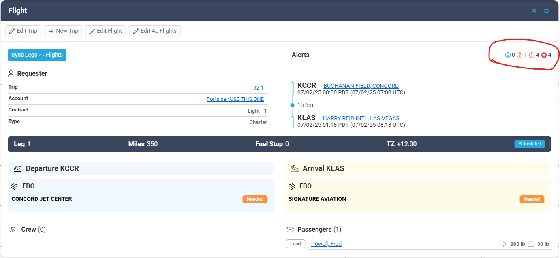This screenshot has width=560, height=258.
Task: Click the Needed badge for Concord Jet Center
Action: click(255, 199)
